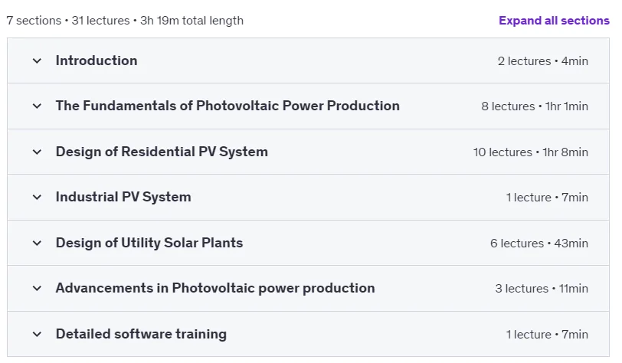Expand chevron beside Fundamentals of Photovoltaic Power Production

37,106
